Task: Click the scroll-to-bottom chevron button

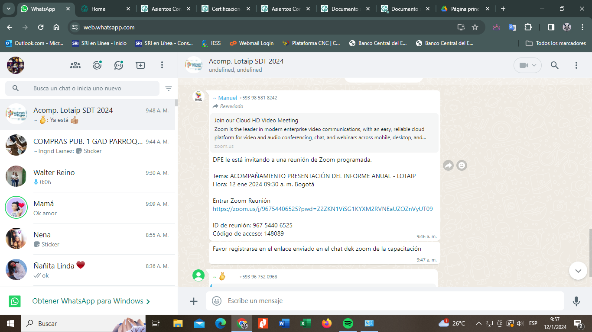Action: tap(578, 271)
